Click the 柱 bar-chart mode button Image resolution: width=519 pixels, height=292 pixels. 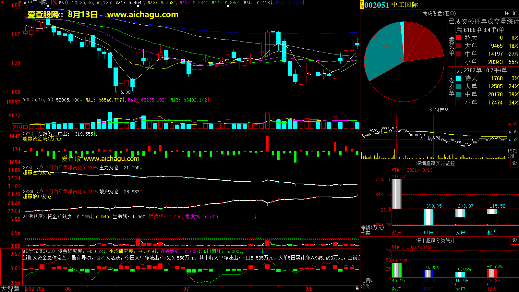507,13
